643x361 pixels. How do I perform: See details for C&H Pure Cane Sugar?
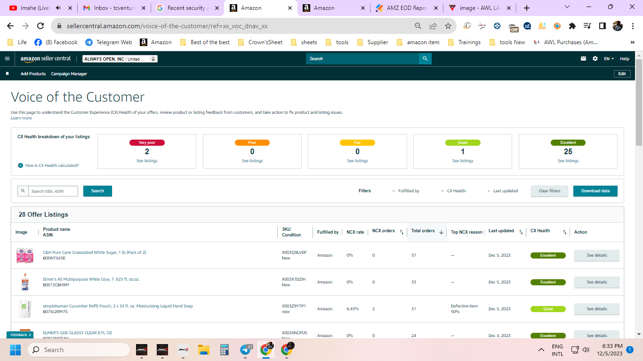pyautogui.click(x=597, y=255)
